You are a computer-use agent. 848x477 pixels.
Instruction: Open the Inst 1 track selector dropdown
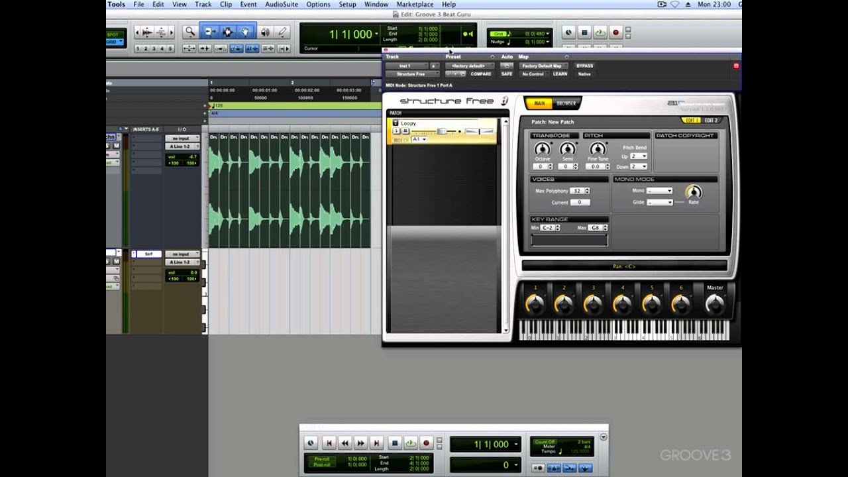(x=406, y=66)
